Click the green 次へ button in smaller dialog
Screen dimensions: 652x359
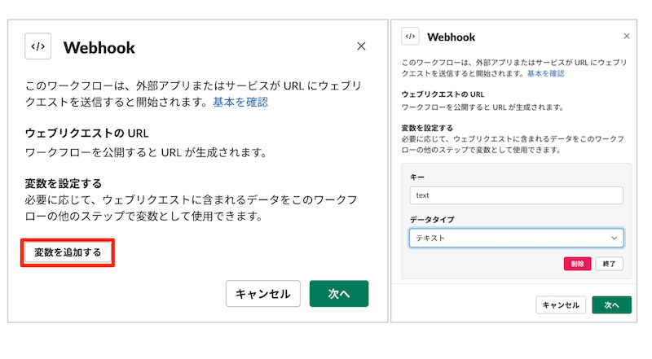[611, 305]
